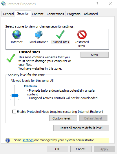Open the Content tab
Screen dimensions: 117x154
point(38,14)
